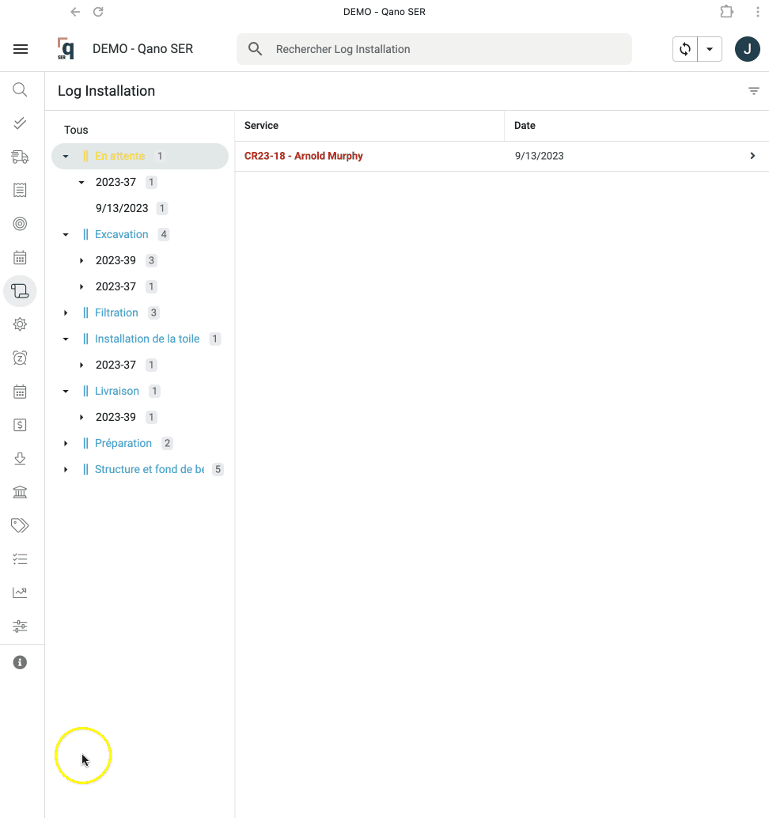Image resolution: width=769 pixels, height=818 pixels.
Task: Select the Tous tree item
Action: pos(76,130)
